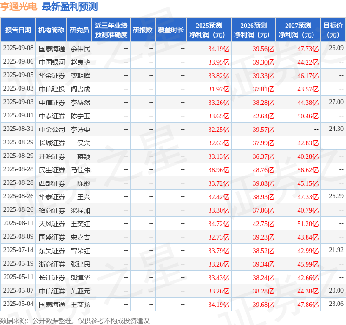This screenshot has width=346, height=325.
Task: Click the 报告日期 column header
Action: click(x=18, y=30)
